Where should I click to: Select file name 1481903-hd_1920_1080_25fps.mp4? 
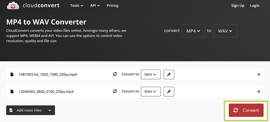pyautogui.click(x=48, y=75)
